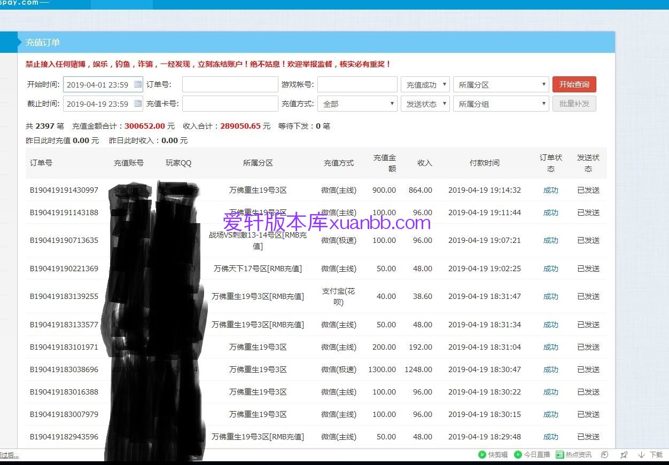Click the 快剪辑 icon in status bar
This screenshot has height=465, width=669.
pyautogui.click(x=482, y=455)
